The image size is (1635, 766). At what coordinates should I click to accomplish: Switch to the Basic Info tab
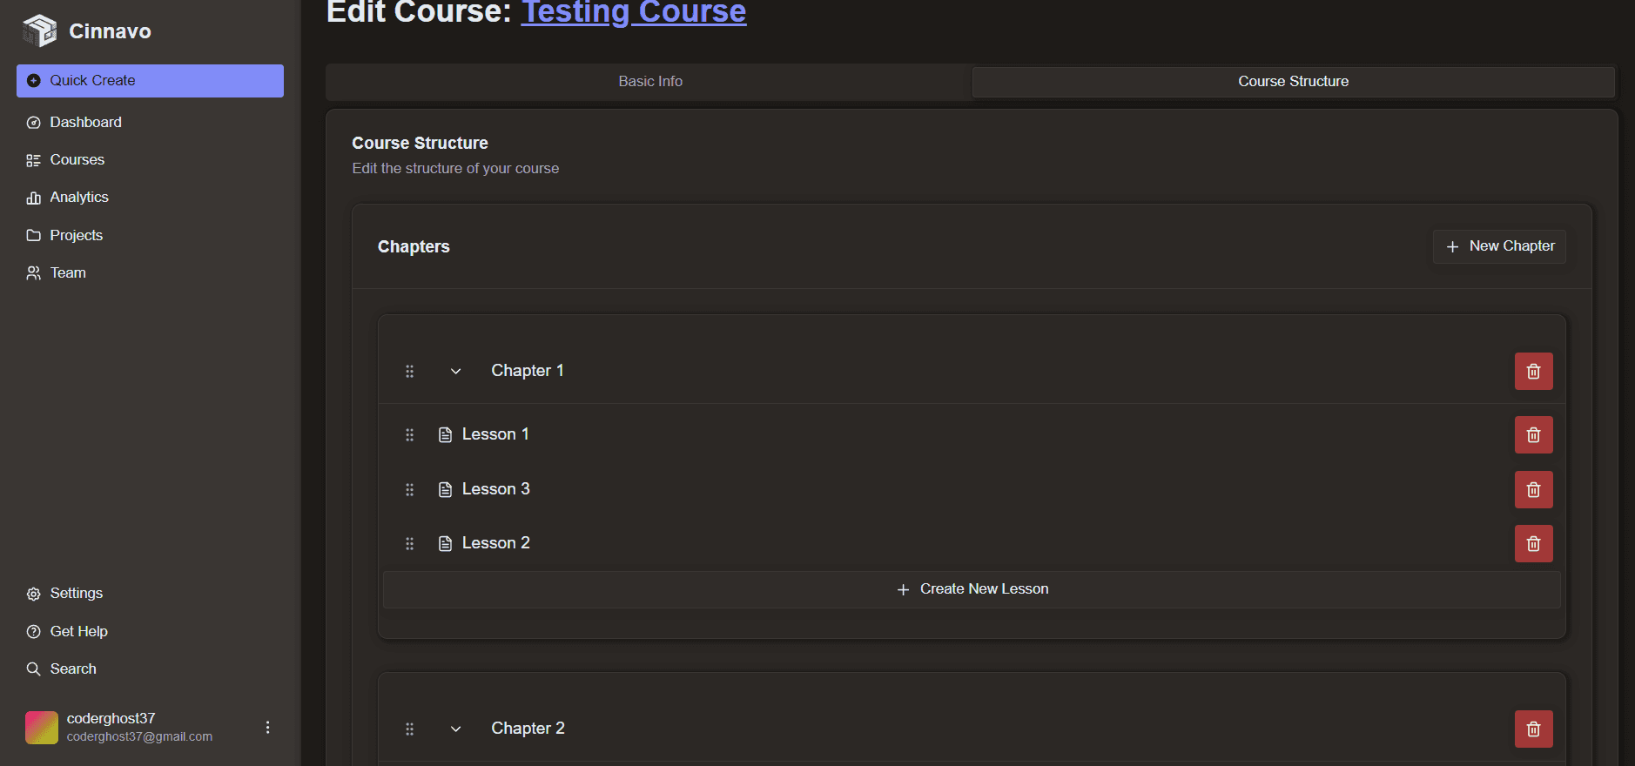pyautogui.click(x=649, y=82)
